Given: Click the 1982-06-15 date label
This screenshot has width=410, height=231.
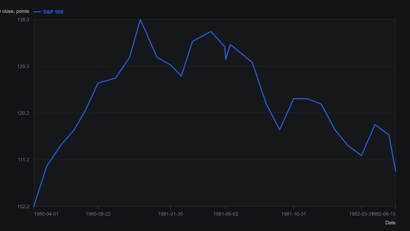Looking at the screenshot, I should pyautogui.click(x=384, y=214).
